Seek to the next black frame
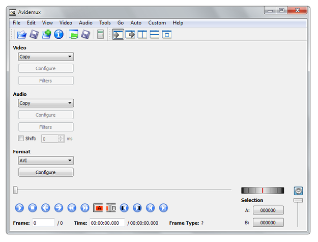Screen dimensions: 318x242 coord(137,208)
